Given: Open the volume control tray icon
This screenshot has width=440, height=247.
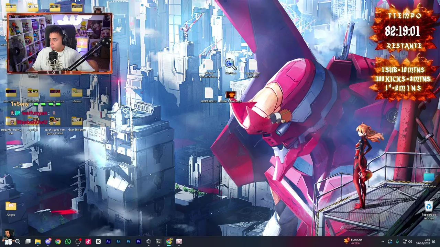Looking at the screenshot, I should tap(410, 242).
